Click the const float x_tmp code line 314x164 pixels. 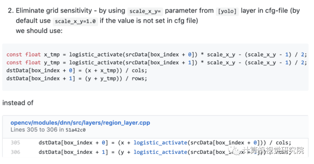coord(156,54)
